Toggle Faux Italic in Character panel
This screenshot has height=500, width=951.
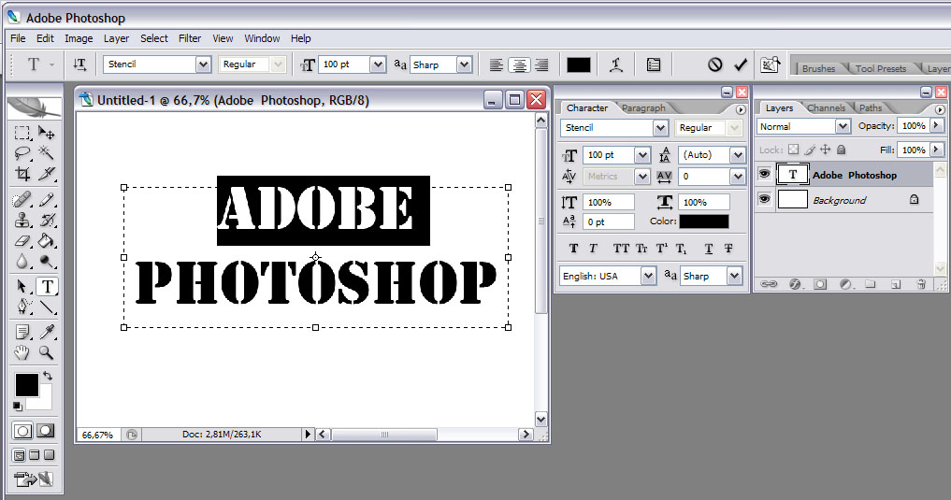pyautogui.click(x=593, y=249)
